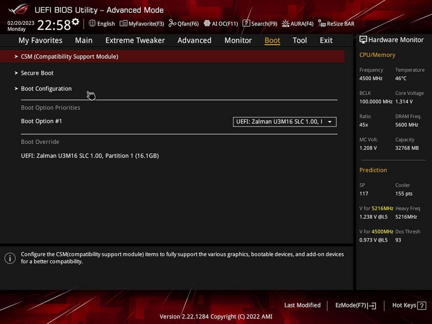Viewport: 432px width, 324px height.
Task: Click the AI OC chip icon
Action: click(207, 23)
